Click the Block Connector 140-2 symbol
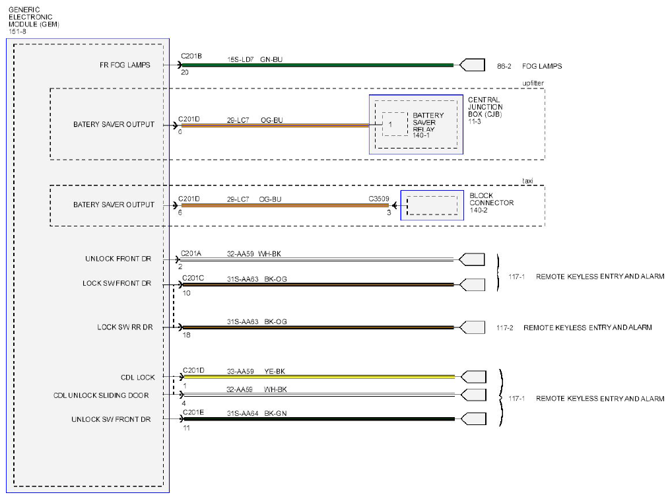Screen dimensions: 670x499 [432, 205]
